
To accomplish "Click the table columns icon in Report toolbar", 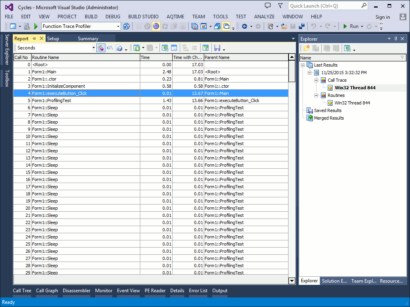I will (174, 48).
